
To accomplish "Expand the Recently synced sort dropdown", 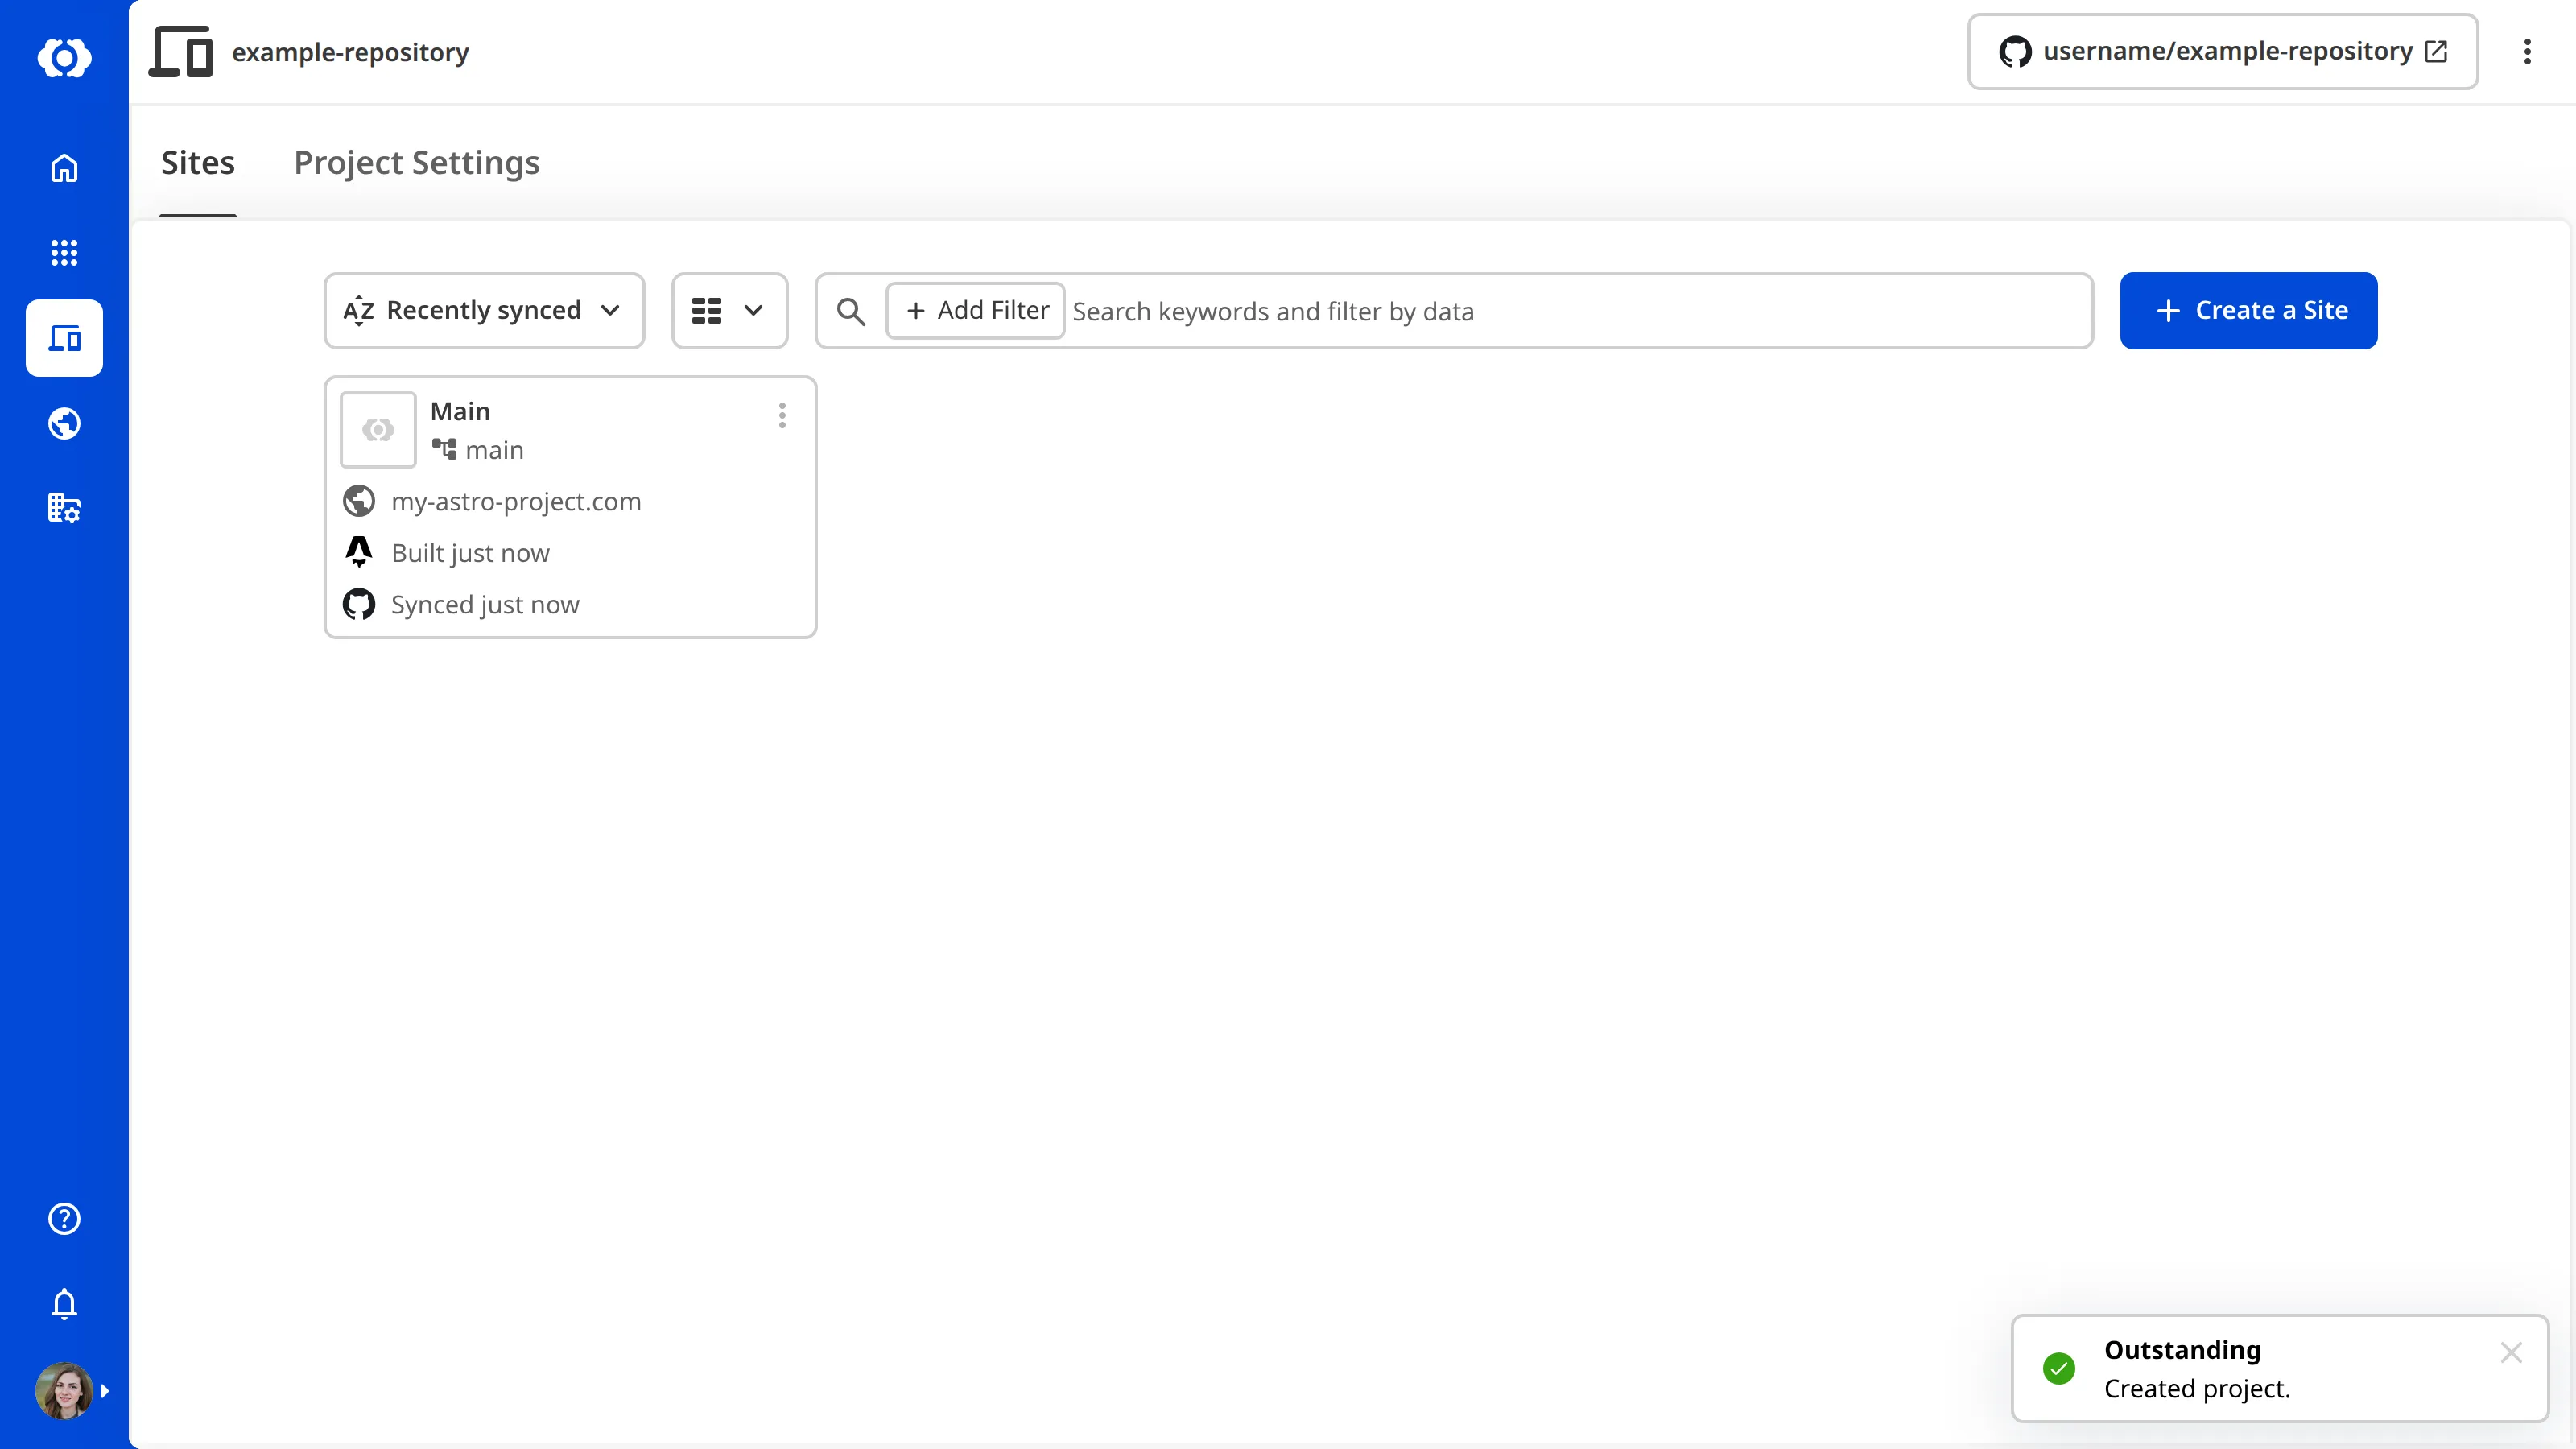I will (x=484, y=311).
